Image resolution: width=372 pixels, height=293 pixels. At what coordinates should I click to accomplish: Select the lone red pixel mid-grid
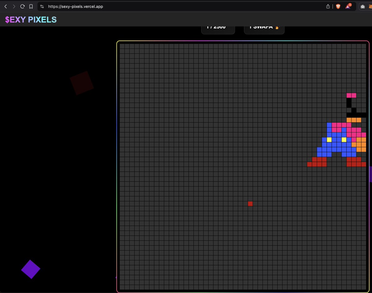coord(250,204)
